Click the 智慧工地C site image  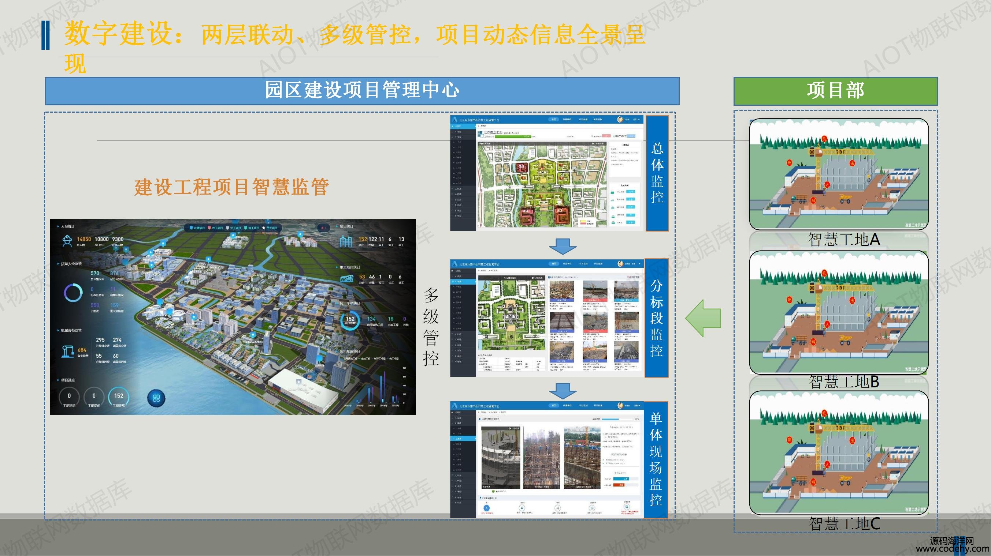pyautogui.click(x=839, y=452)
